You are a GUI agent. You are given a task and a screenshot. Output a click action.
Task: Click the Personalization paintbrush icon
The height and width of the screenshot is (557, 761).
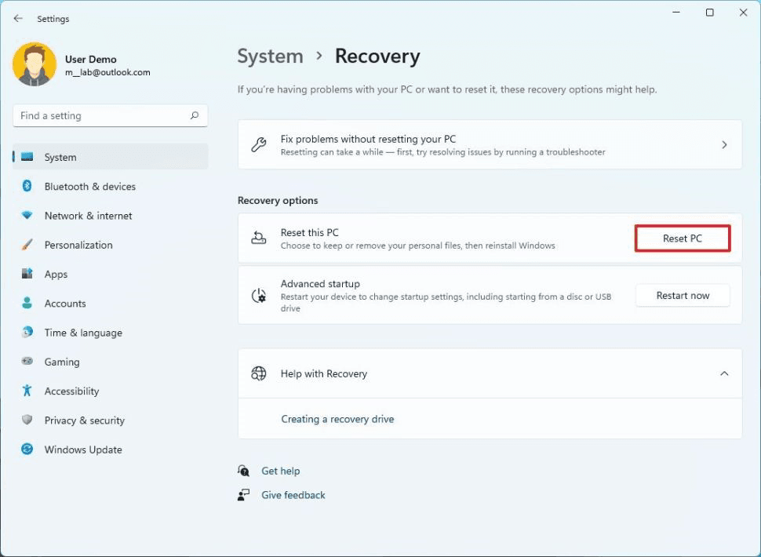pyautogui.click(x=27, y=245)
